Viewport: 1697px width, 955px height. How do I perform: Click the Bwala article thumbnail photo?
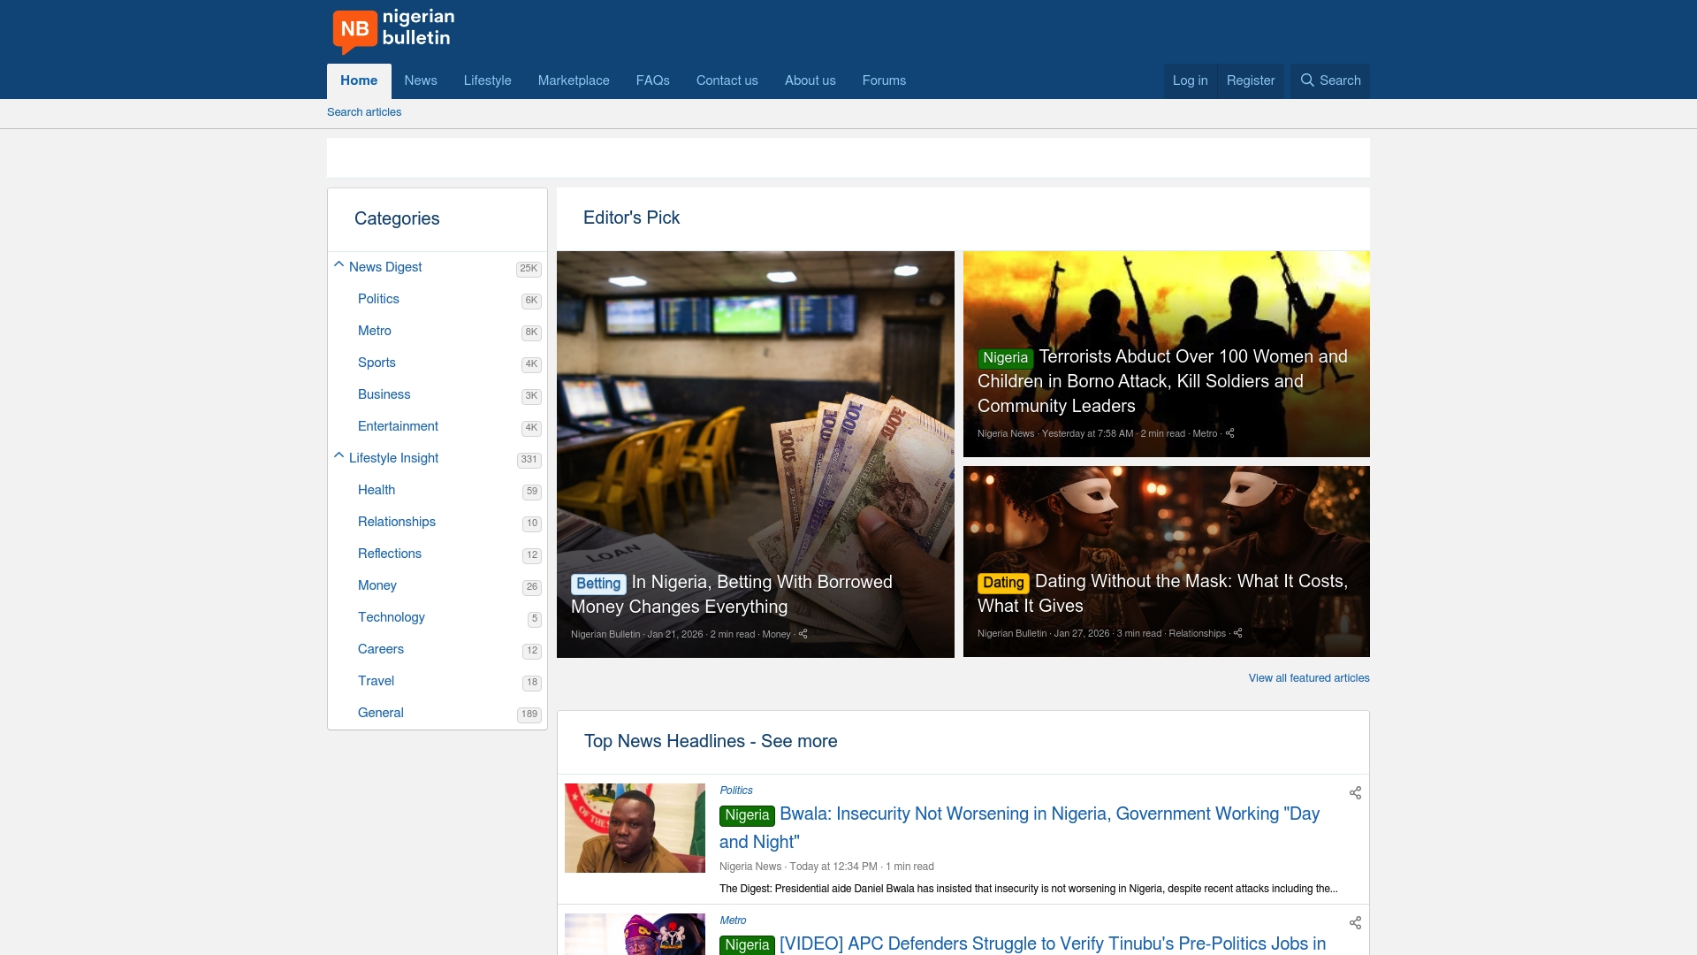coord(634,828)
